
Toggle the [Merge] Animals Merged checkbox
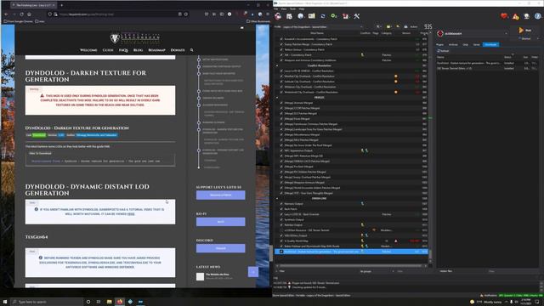click(x=281, y=103)
